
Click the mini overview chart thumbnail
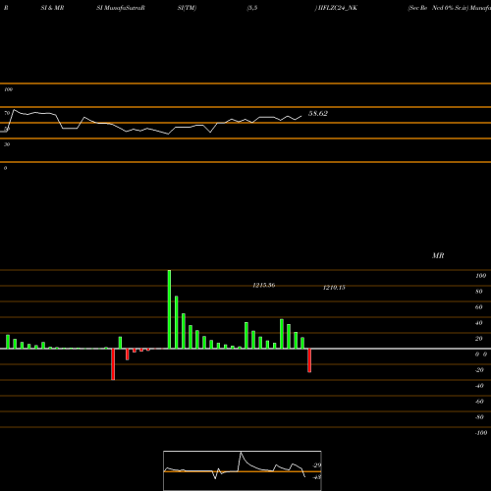(243, 470)
